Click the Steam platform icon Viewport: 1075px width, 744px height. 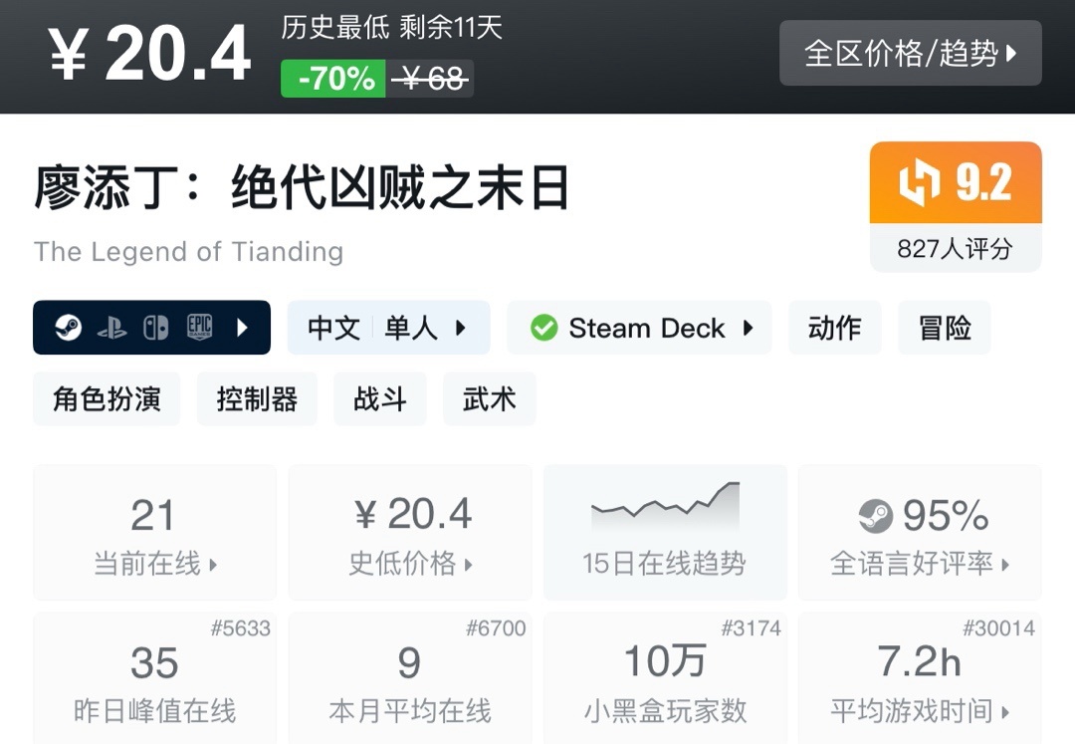point(68,328)
